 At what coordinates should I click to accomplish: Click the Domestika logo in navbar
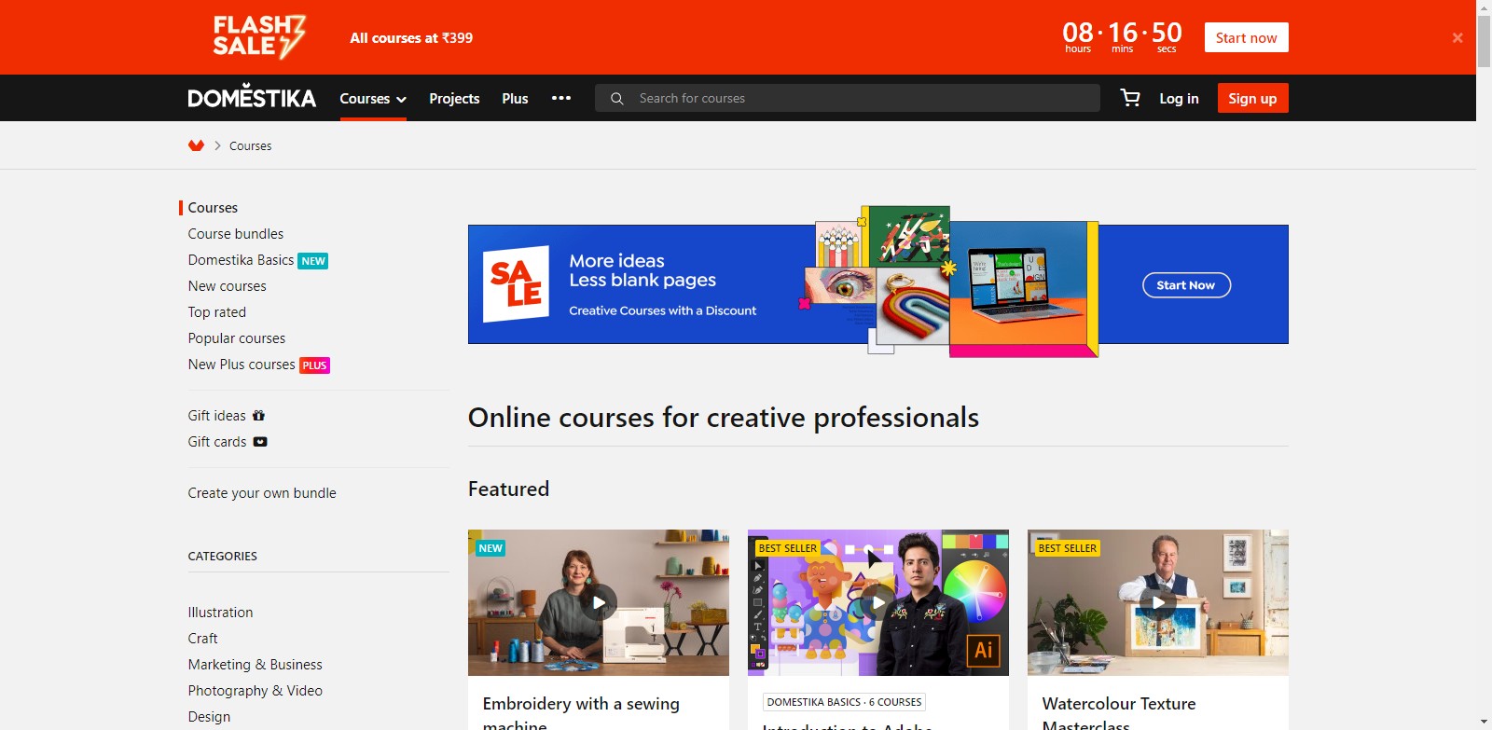coord(252,97)
